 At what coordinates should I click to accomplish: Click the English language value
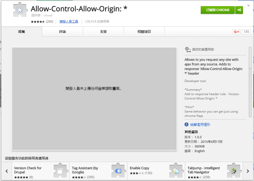199,151
